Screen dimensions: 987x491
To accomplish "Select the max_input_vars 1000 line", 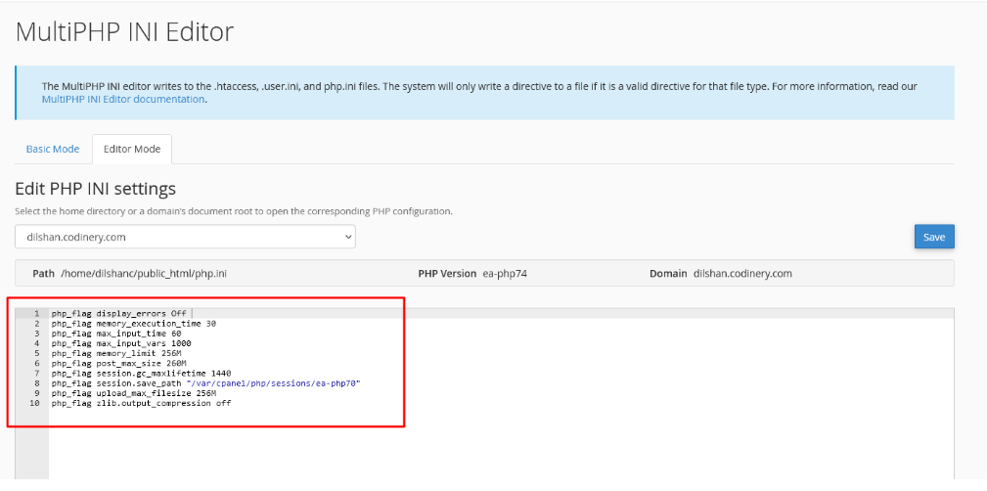I will click(121, 343).
